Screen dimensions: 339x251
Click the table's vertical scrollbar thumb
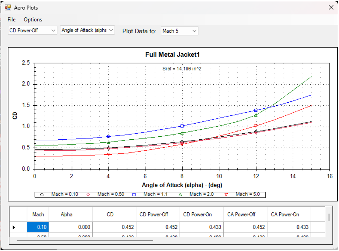click(x=329, y=217)
